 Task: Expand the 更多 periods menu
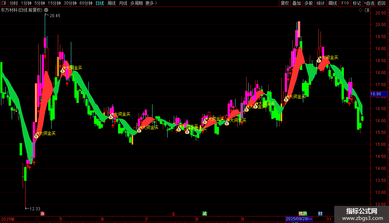click(x=151, y=3)
